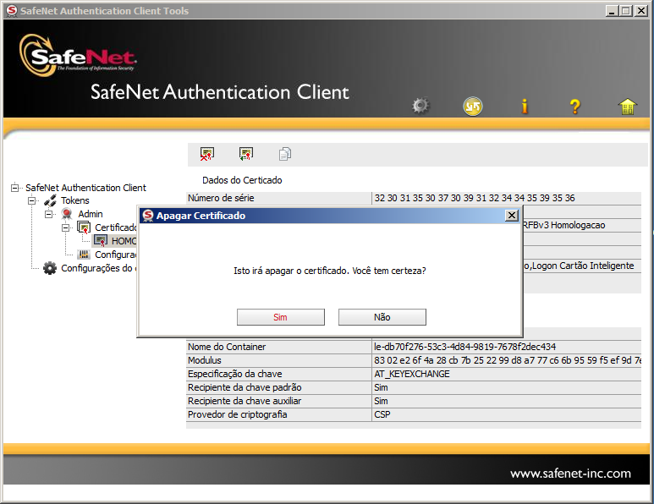The image size is (654, 504).
Task: Click the Provedor de criptografia label
Action: tap(238, 414)
